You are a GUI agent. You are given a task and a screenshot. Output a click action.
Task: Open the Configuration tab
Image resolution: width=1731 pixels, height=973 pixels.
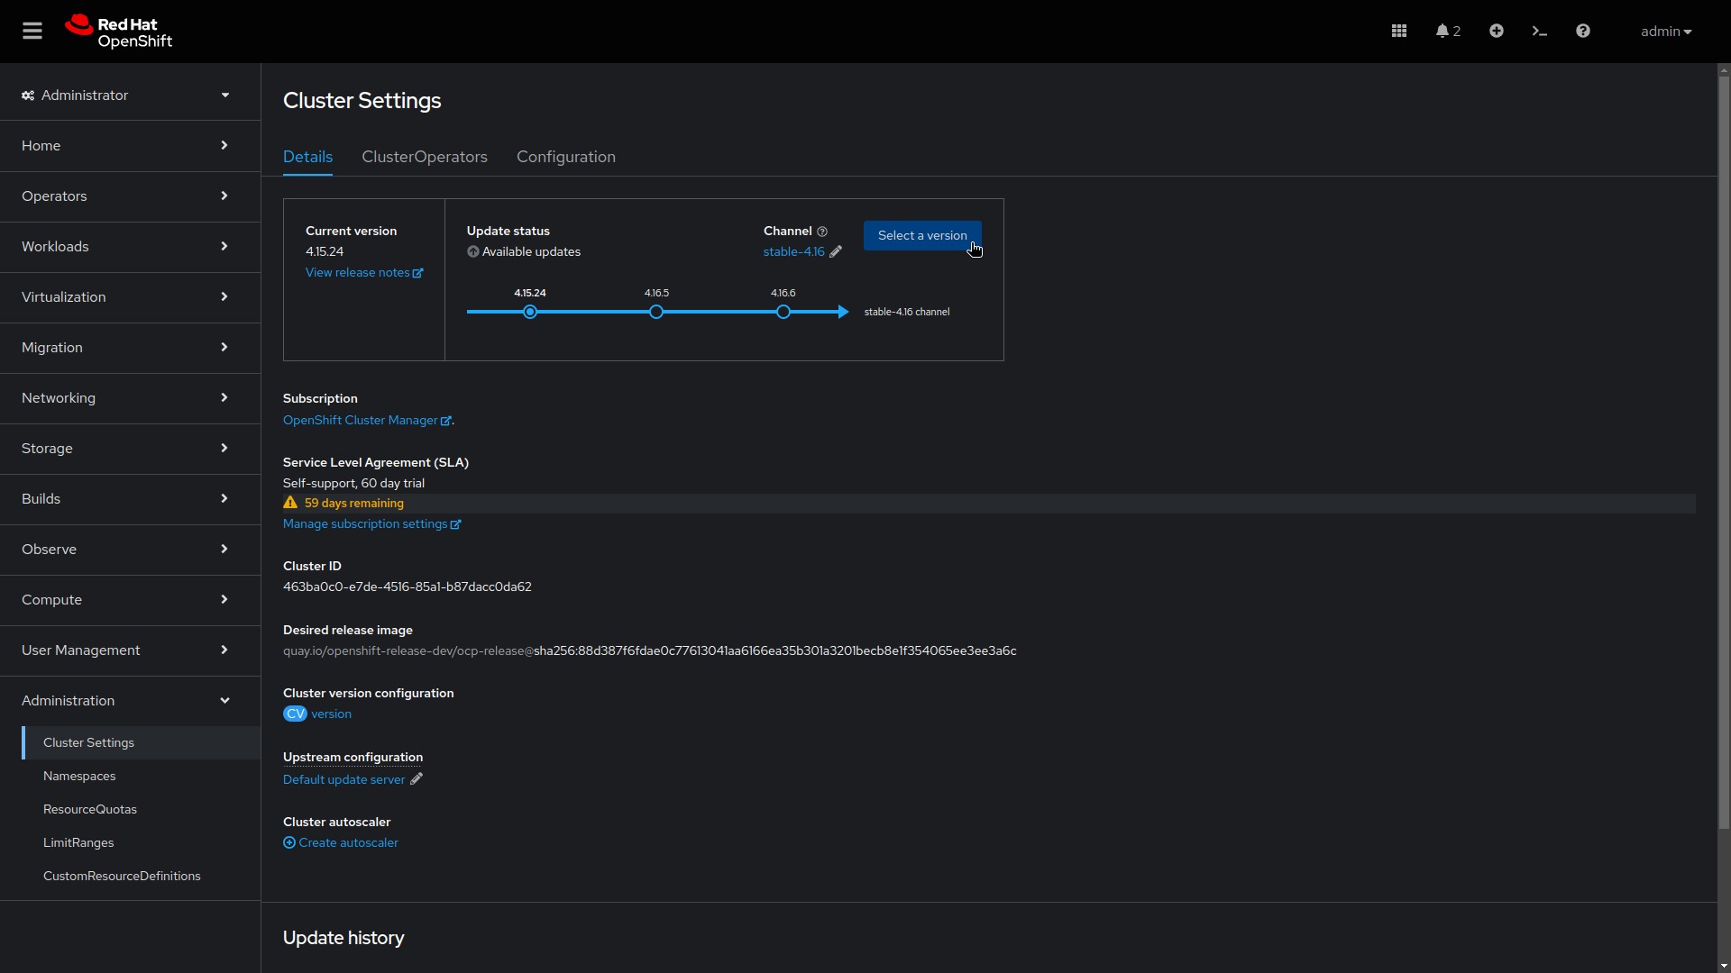[565, 156]
